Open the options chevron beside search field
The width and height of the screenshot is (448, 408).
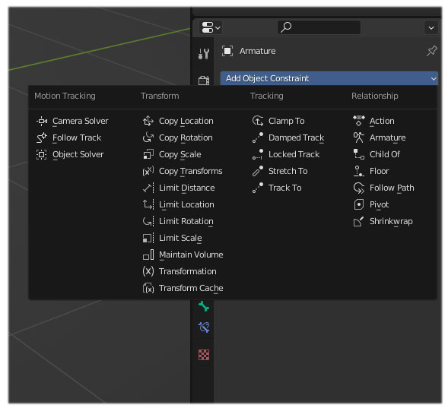[x=431, y=27]
